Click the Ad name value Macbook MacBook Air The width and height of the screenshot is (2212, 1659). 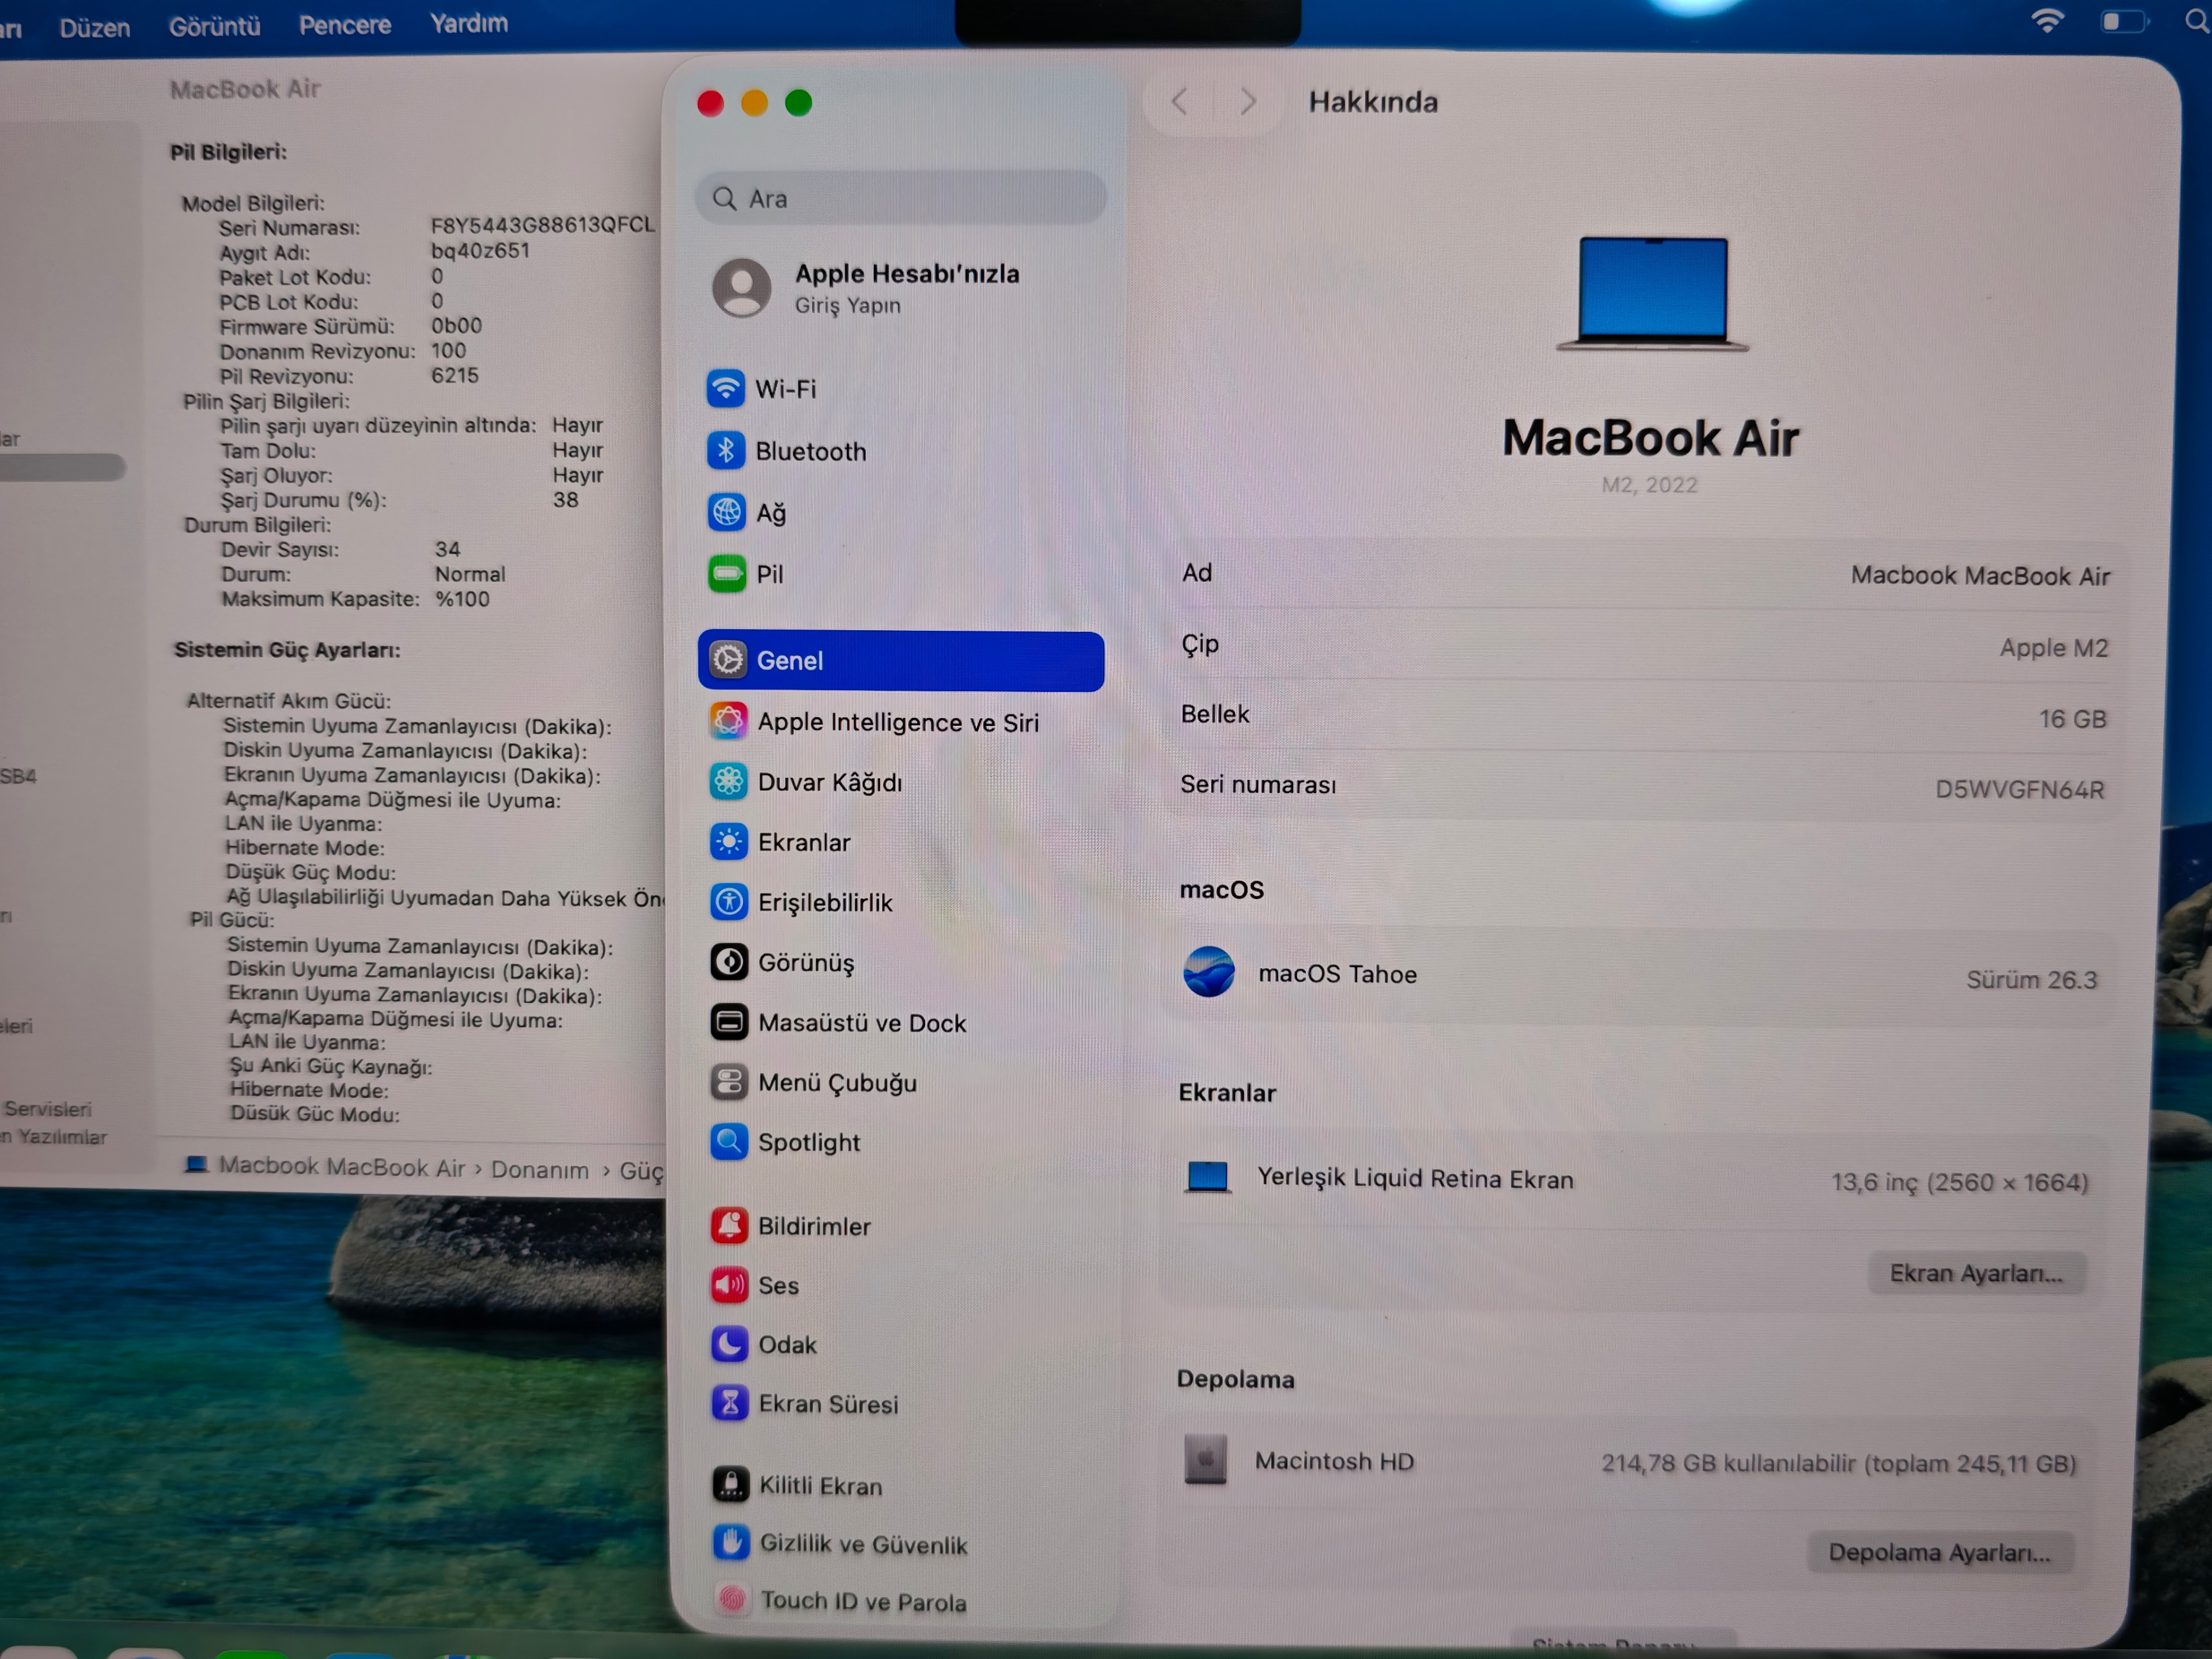1980,576
